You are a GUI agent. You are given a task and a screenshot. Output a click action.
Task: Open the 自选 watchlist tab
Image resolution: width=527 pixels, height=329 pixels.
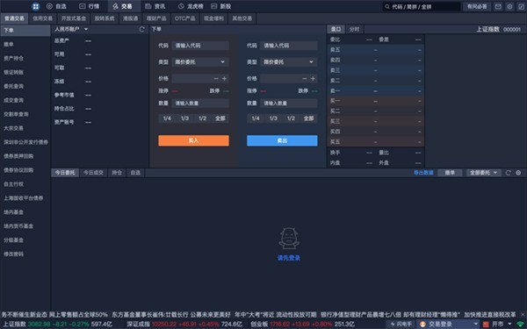tap(56, 6)
